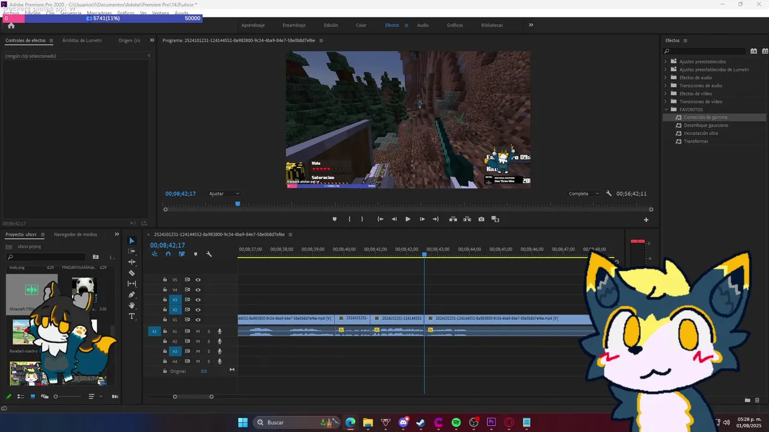The height and width of the screenshot is (432, 769).
Task: Select the Pen tool in timeline toolbox
Action: pos(132,295)
